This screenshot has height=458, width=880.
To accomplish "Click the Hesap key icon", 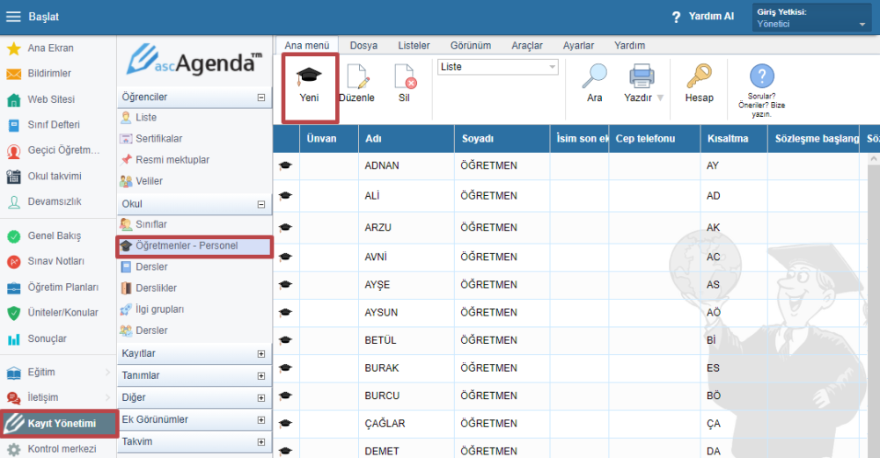I will tap(699, 76).
